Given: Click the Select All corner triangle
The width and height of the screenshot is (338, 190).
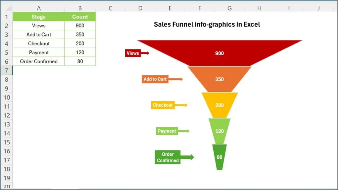Looking at the screenshot, I should point(8,8).
